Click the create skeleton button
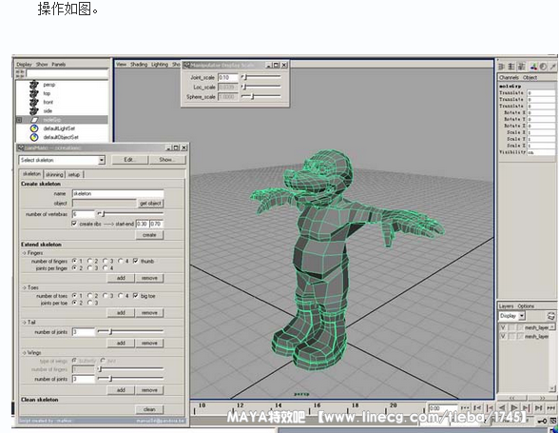The height and width of the screenshot is (433, 559). pyautogui.click(x=149, y=235)
